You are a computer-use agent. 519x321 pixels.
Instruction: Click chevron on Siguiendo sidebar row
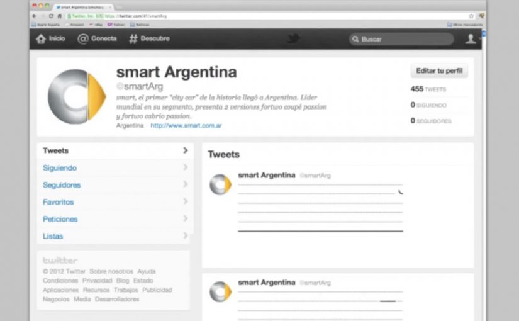(185, 167)
